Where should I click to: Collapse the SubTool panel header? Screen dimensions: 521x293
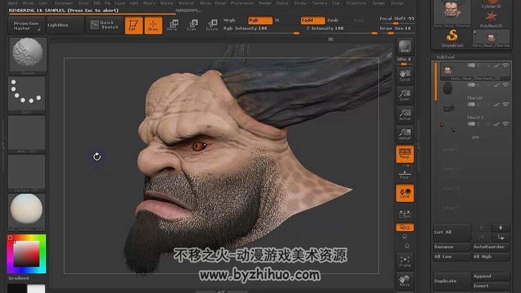[x=445, y=57]
